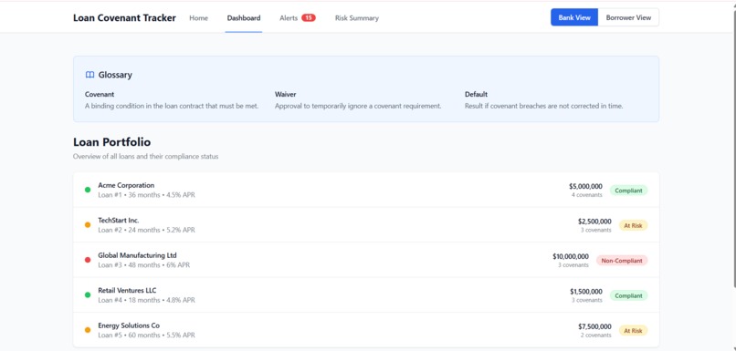Click At Risk badge on TechStart row

(x=633, y=225)
